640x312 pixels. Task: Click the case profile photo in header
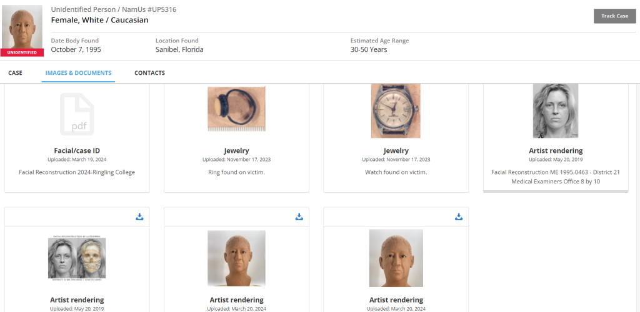click(22, 28)
